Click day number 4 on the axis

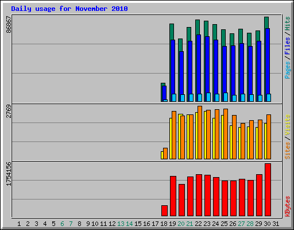[x=45, y=224]
